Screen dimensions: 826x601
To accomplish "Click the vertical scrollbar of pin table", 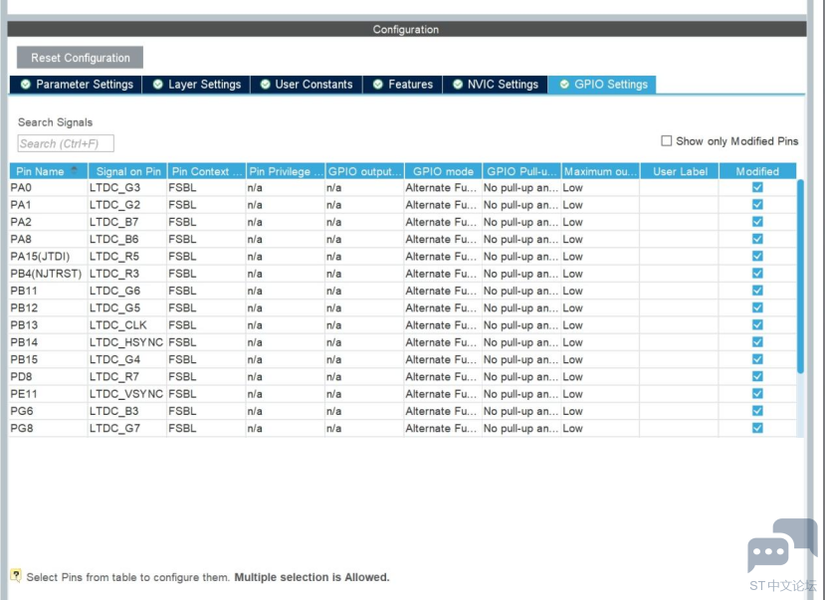I will (x=800, y=276).
